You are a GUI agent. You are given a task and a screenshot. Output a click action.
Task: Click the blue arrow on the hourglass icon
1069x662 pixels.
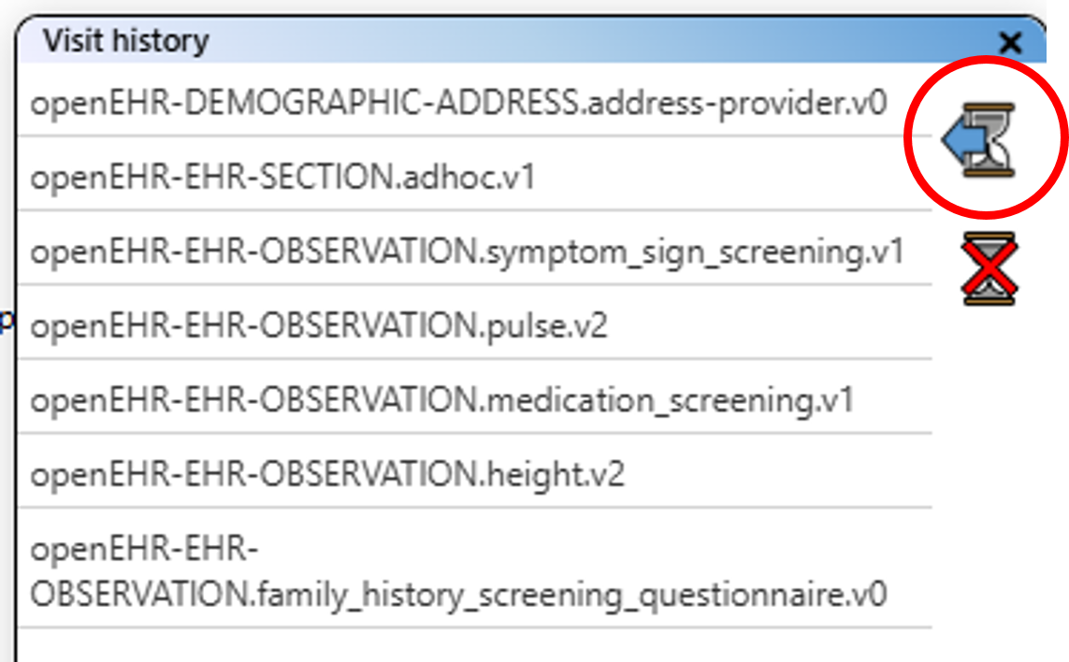tap(962, 140)
